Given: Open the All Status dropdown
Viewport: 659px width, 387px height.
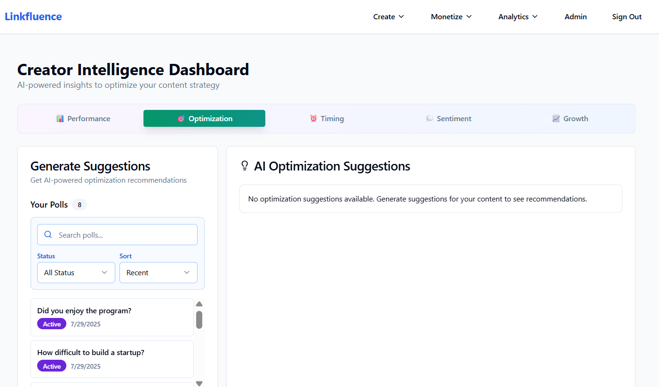Looking at the screenshot, I should click(76, 273).
